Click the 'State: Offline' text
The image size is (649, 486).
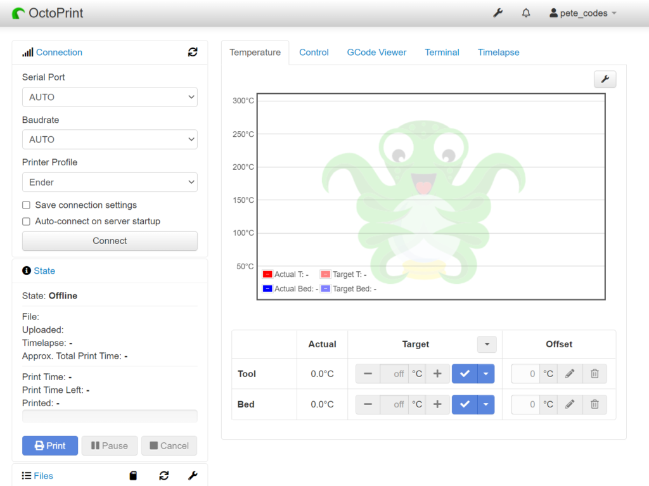click(49, 295)
